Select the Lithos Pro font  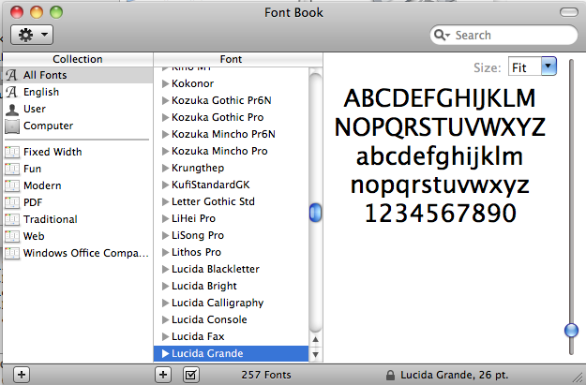coord(231,252)
